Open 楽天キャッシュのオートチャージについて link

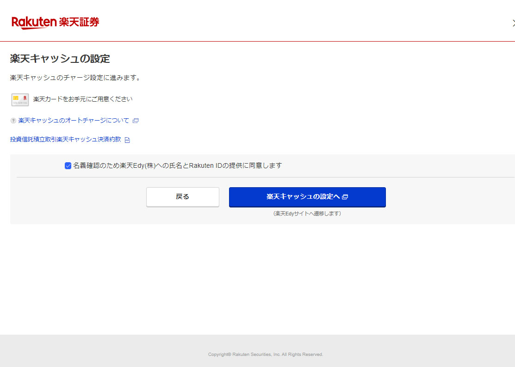pos(74,121)
